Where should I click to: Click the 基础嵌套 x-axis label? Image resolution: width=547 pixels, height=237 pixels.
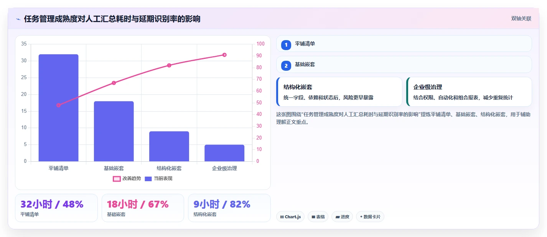point(114,168)
